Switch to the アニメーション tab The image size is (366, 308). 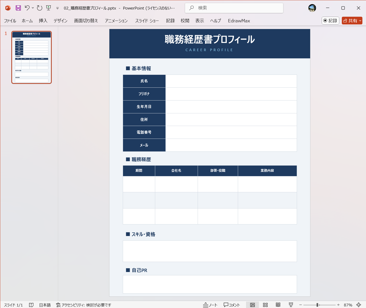point(116,21)
